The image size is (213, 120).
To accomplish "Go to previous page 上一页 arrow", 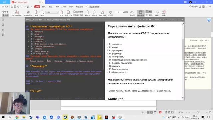I will [x=110, y=12].
